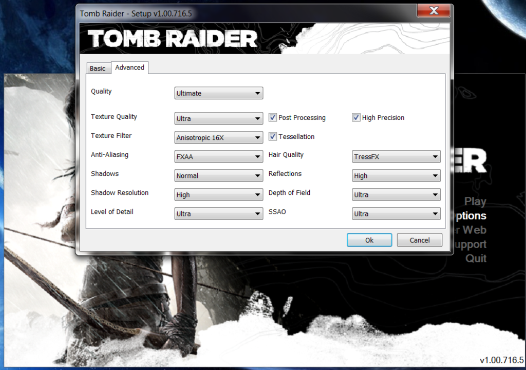This screenshot has height=370, width=526.
Task: Close the Tomb Raider Setup dialog
Action: [x=434, y=11]
